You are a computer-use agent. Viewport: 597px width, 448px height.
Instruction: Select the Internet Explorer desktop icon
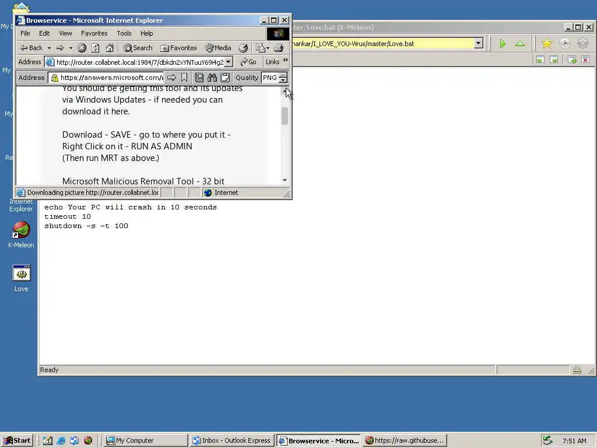(21, 205)
